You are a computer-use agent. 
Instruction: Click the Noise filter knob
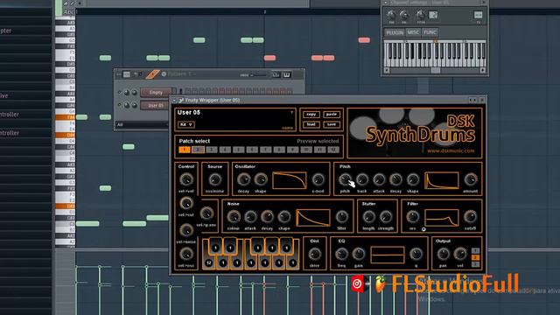click(x=342, y=216)
